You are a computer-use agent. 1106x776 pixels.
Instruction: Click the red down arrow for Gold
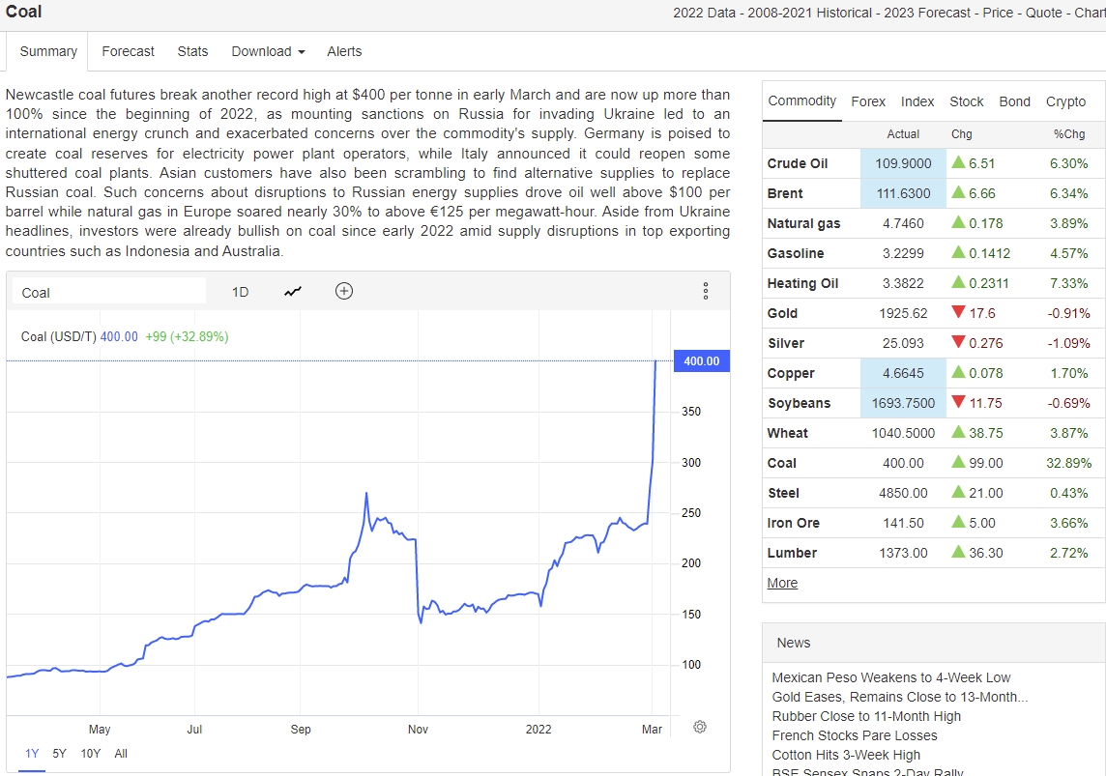[x=958, y=313]
